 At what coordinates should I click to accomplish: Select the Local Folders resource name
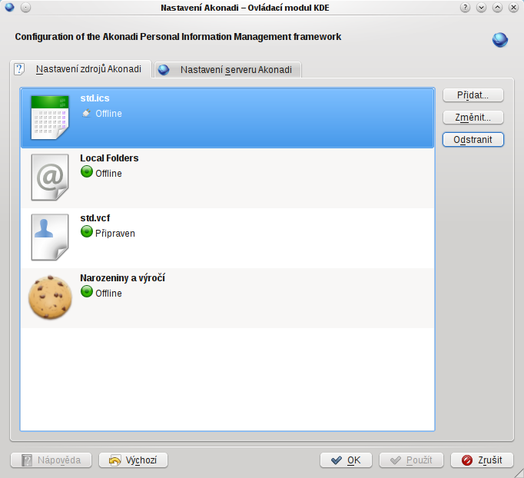pyautogui.click(x=109, y=158)
